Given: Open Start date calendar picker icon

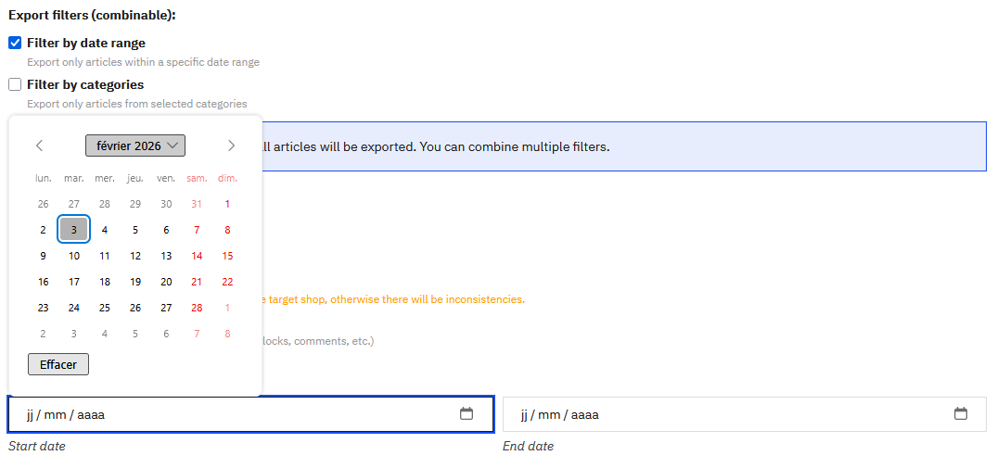Looking at the screenshot, I should (x=467, y=414).
